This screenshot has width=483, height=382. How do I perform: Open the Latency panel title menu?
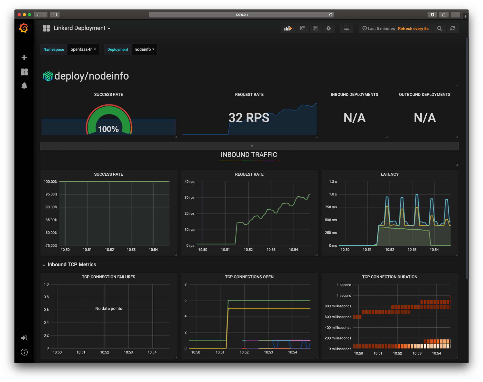tap(390, 174)
